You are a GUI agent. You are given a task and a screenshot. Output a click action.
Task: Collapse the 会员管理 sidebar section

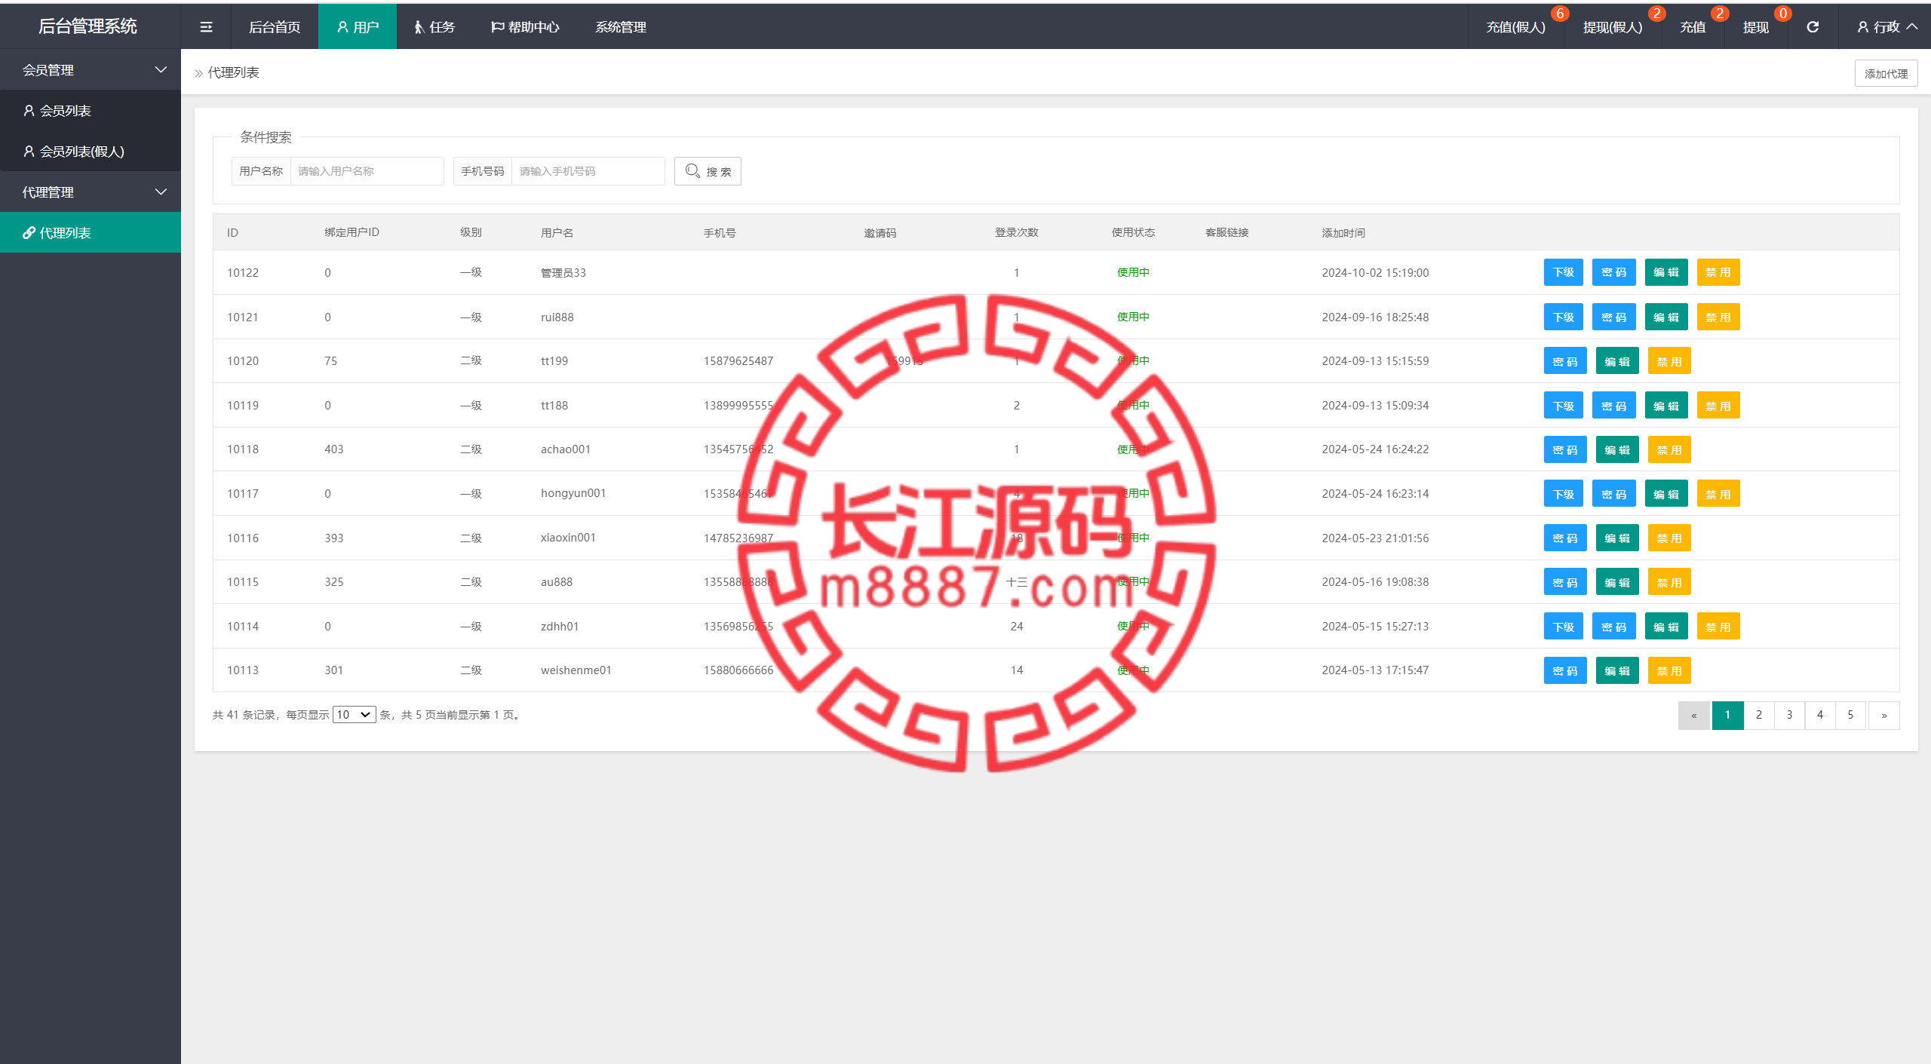click(x=91, y=69)
